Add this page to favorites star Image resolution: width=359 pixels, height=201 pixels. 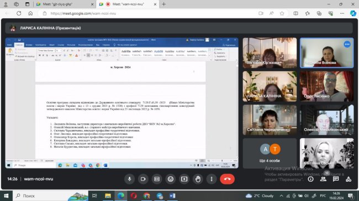(x=282, y=13)
